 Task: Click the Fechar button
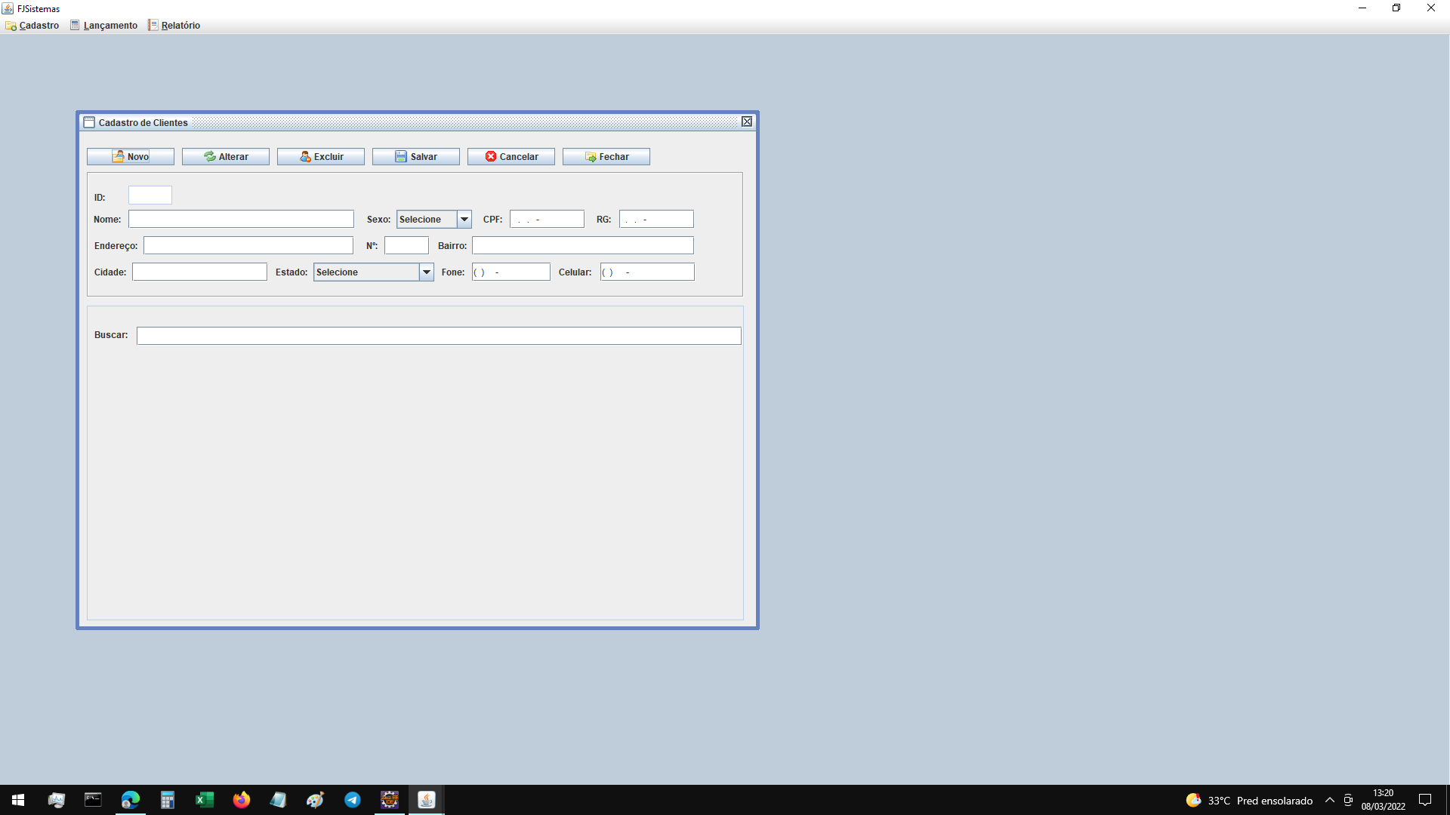[x=606, y=156]
